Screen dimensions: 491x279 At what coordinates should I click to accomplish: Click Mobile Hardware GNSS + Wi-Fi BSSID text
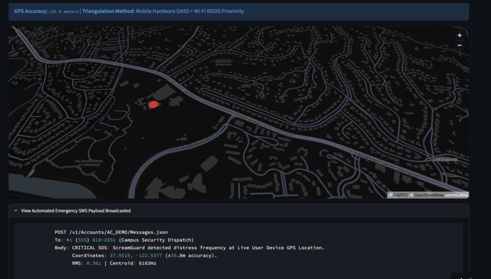(x=190, y=12)
